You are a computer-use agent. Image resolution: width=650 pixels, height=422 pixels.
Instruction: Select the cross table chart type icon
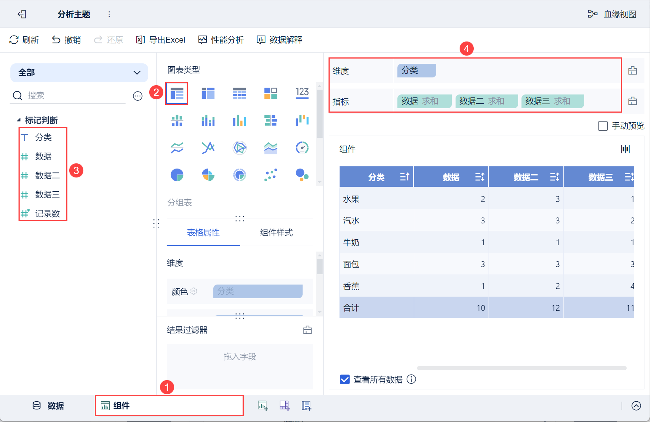point(208,93)
